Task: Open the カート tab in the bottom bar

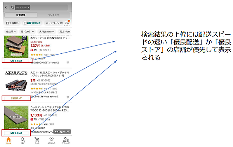Action: click(x=37, y=141)
